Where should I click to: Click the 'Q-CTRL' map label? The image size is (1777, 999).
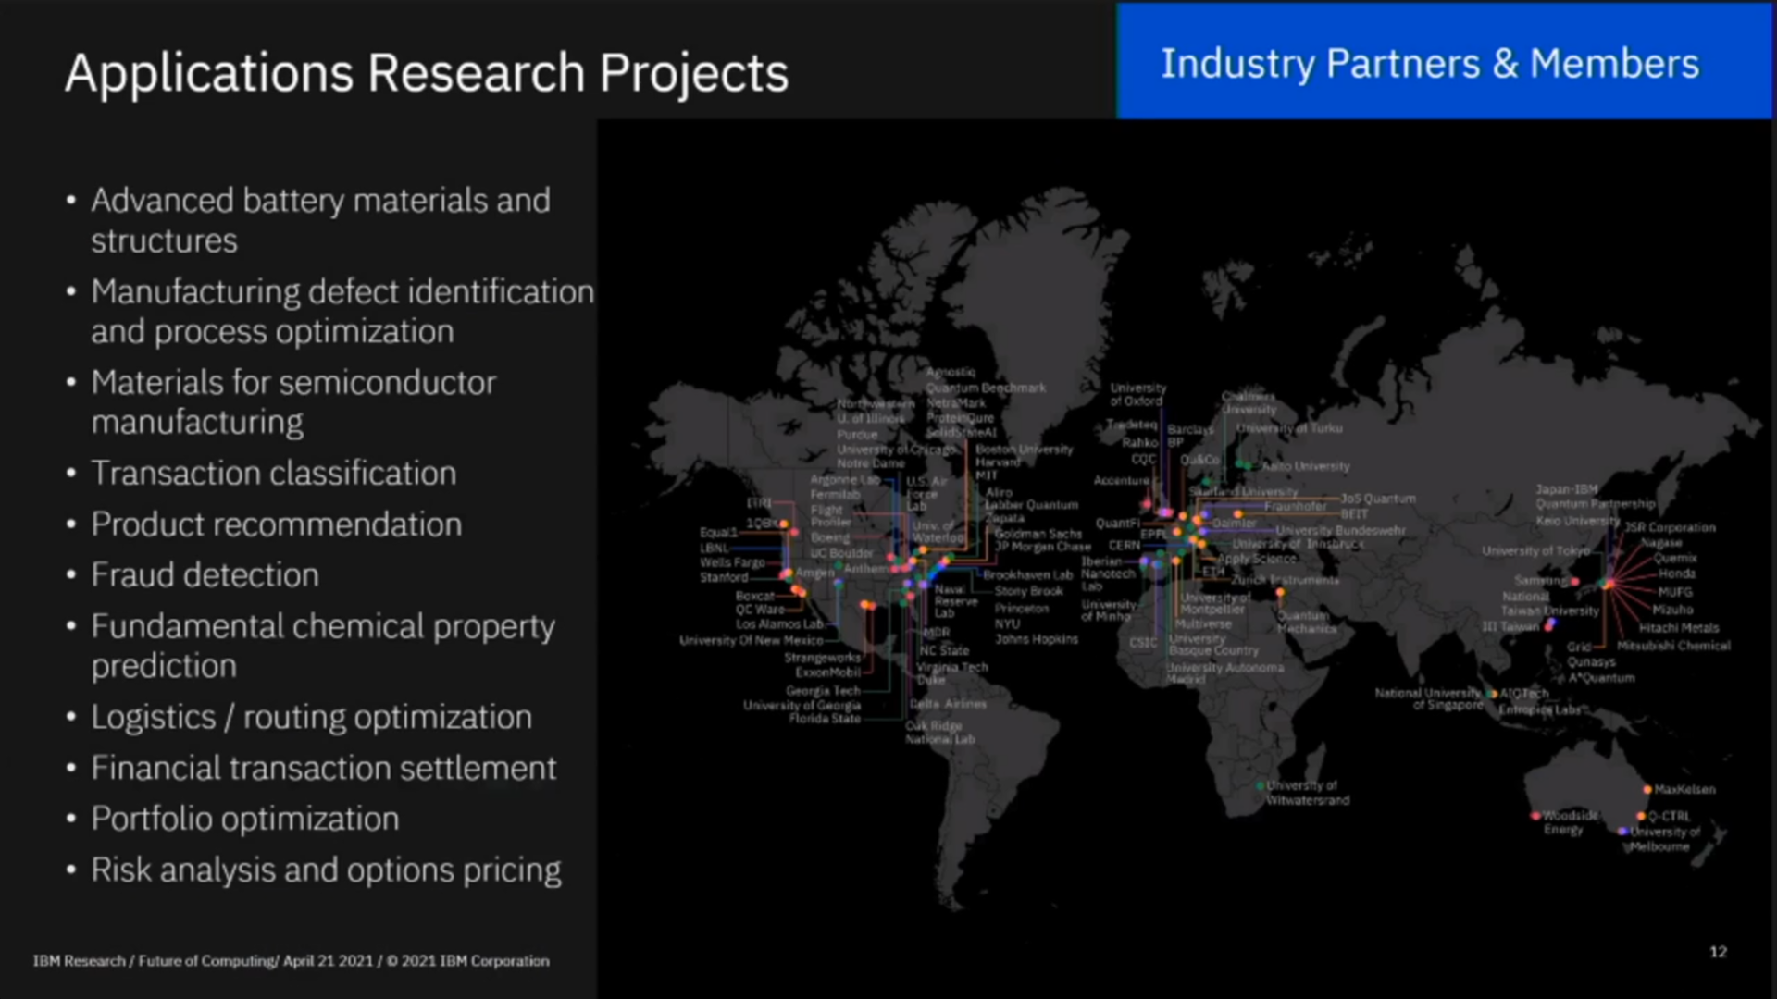tap(1669, 816)
